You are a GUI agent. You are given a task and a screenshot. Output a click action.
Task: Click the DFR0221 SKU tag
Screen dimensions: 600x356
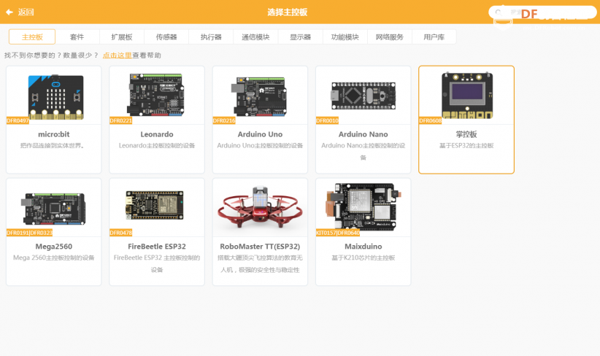[x=121, y=121]
